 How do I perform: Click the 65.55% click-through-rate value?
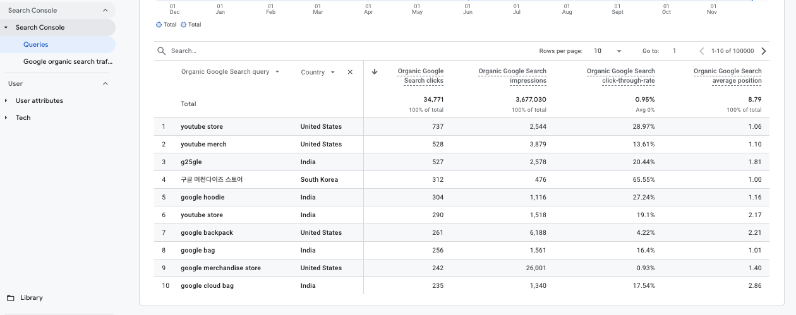click(643, 180)
